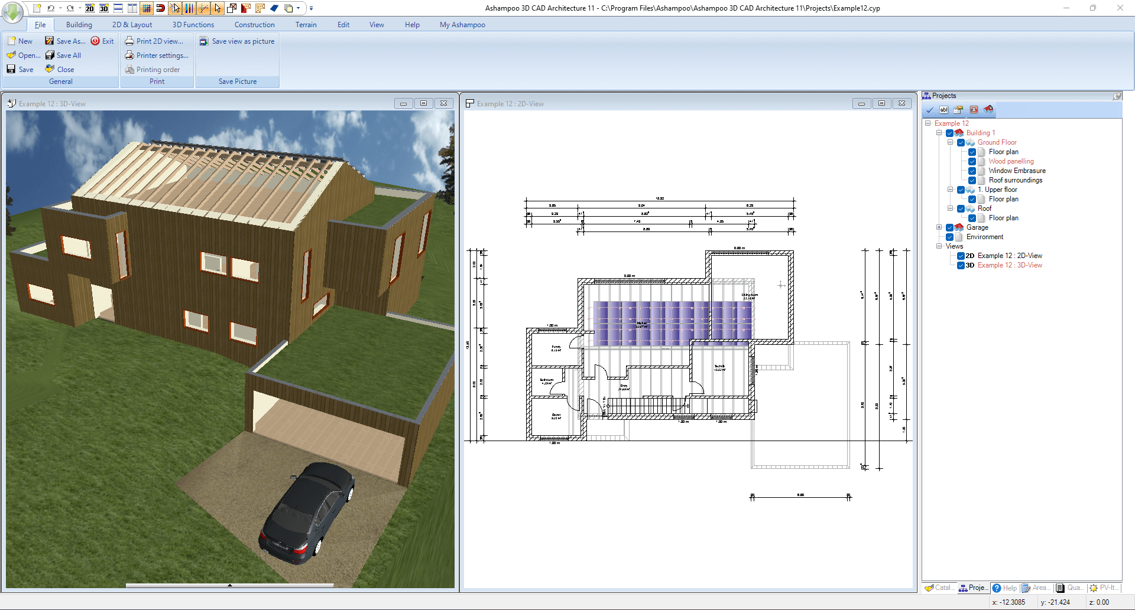Uncheck the Environment checkbox

[949, 237]
